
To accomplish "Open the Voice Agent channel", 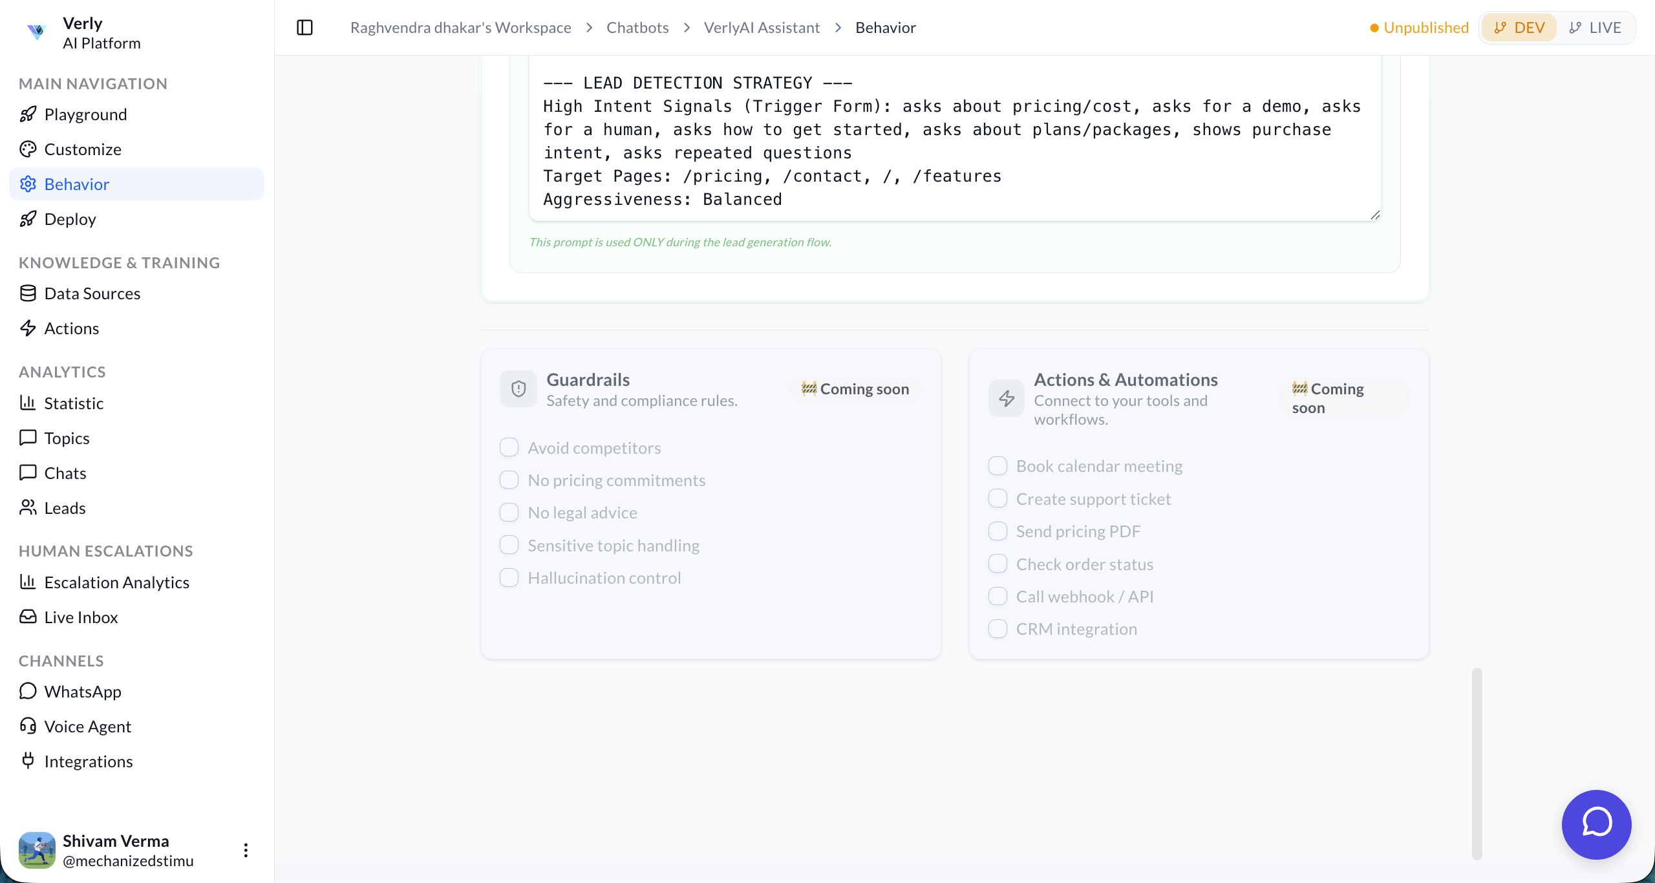I will coord(87,727).
